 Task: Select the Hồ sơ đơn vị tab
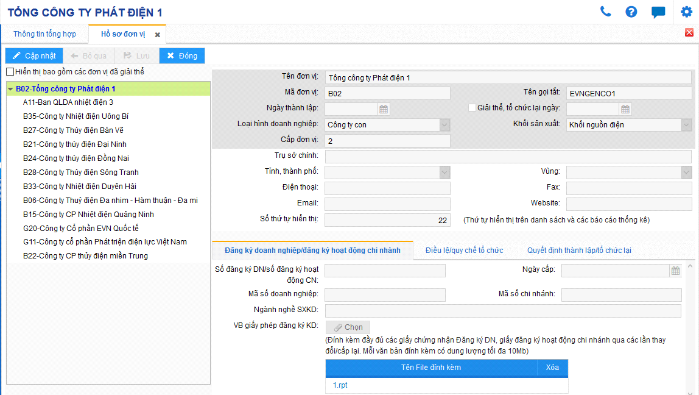(123, 34)
